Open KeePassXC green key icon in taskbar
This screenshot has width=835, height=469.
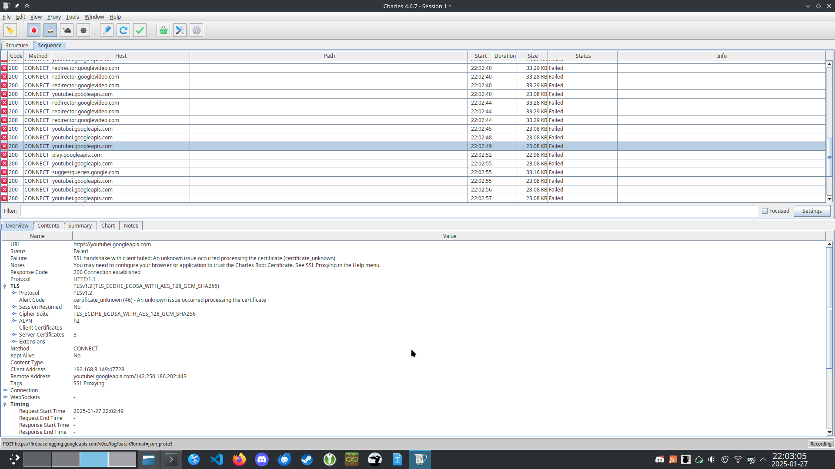coord(330,459)
